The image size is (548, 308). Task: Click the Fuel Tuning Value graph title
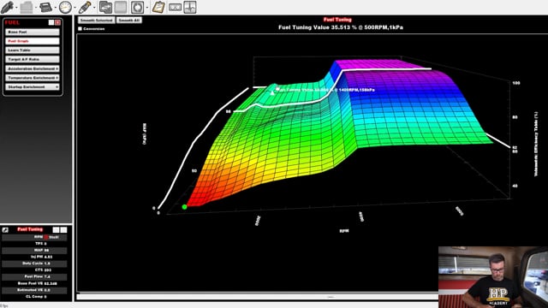[341, 27]
